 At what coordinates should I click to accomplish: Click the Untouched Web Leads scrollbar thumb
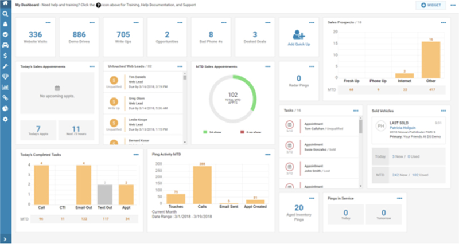(185, 77)
